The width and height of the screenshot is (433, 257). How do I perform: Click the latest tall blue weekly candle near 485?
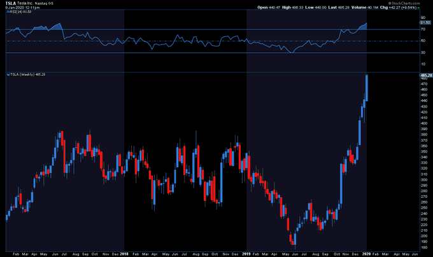pos(366,88)
